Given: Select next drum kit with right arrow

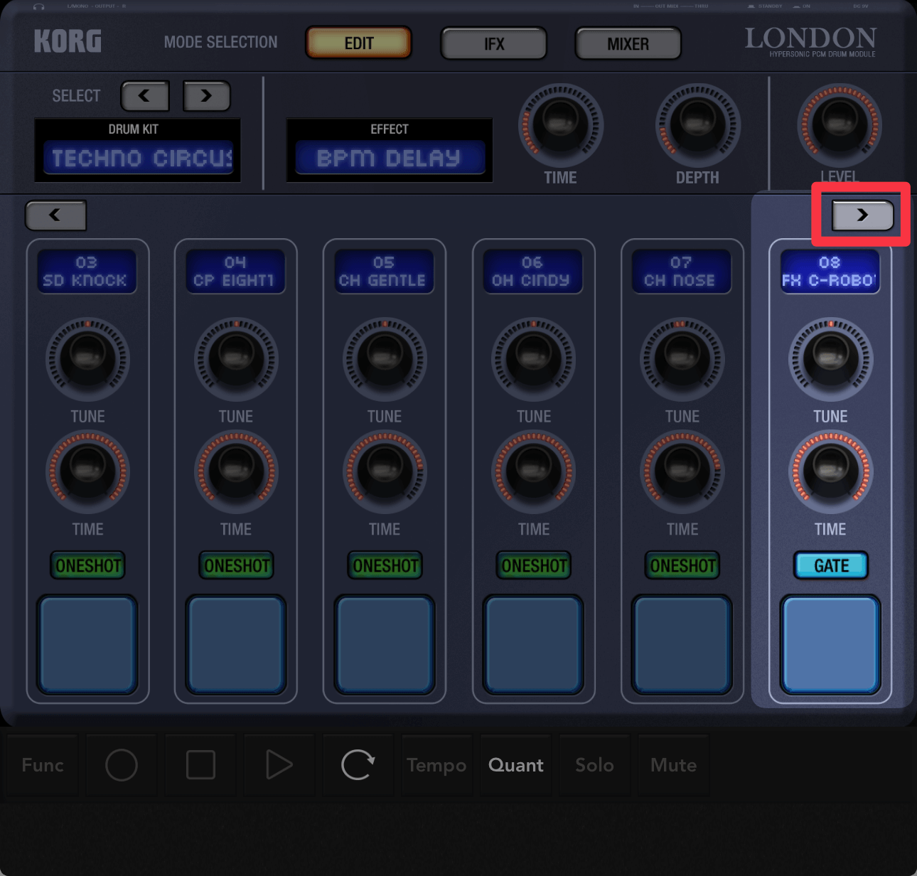Looking at the screenshot, I should coord(207,96).
